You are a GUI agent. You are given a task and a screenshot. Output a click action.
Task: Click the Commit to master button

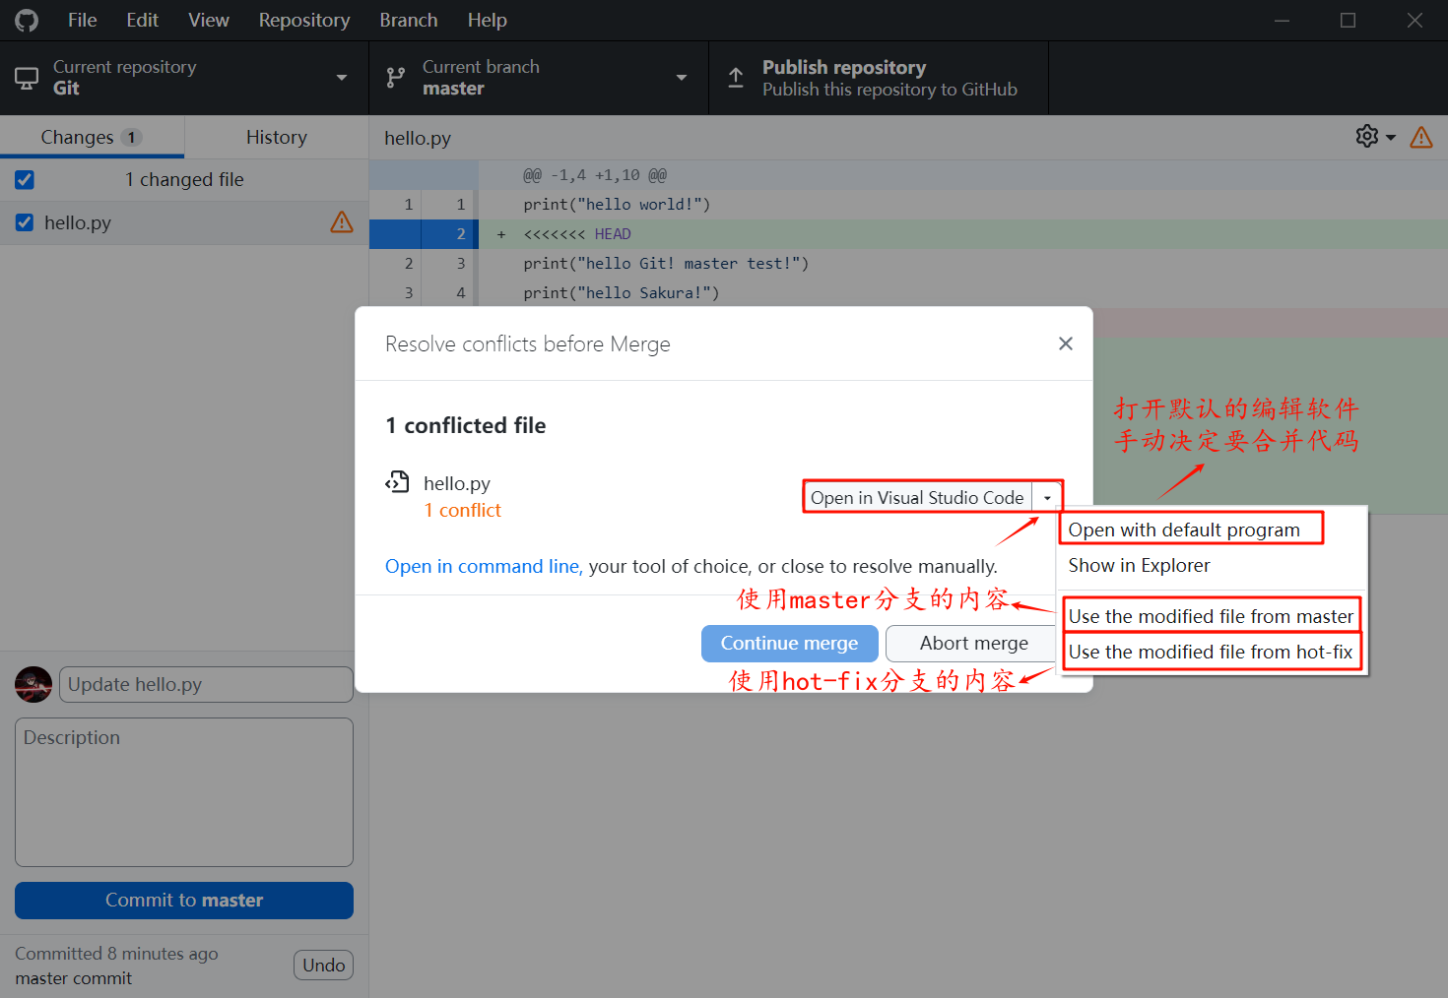(x=184, y=901)
